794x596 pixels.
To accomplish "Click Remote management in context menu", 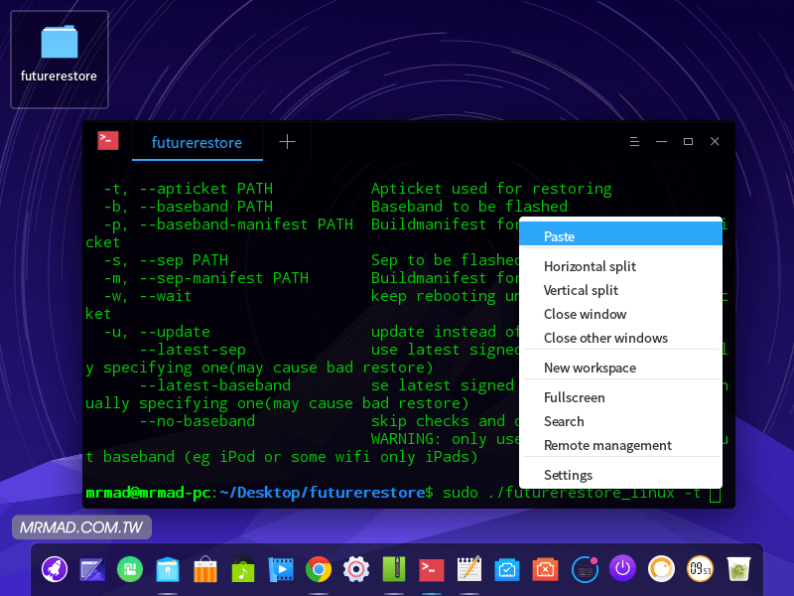I will (607, 445).
